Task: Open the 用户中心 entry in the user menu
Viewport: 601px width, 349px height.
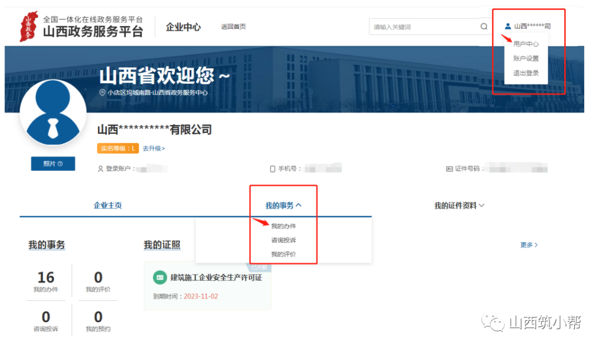Action: coord(525,43)
